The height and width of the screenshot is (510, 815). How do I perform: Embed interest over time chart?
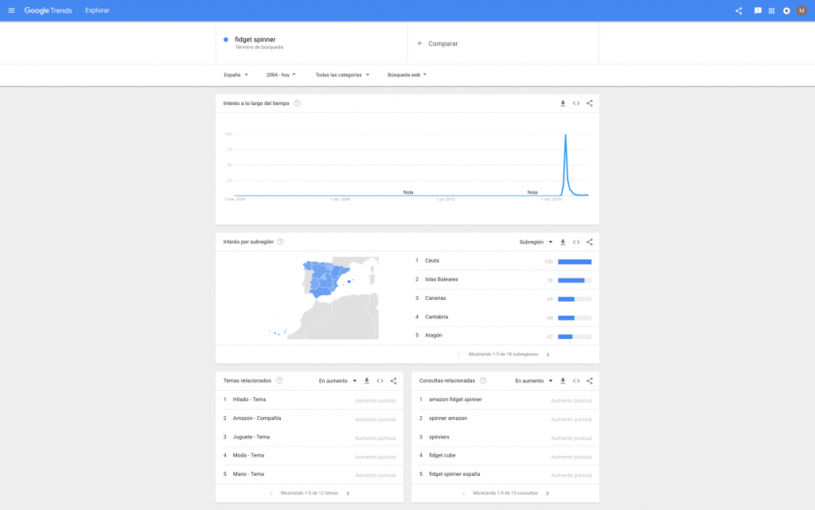coord(576,103)
